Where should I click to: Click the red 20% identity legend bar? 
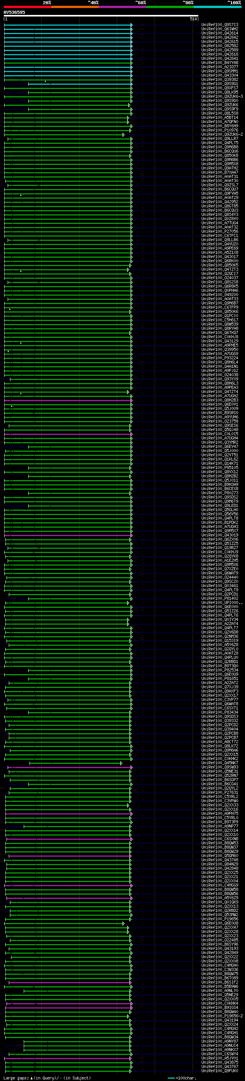point(28,7)
